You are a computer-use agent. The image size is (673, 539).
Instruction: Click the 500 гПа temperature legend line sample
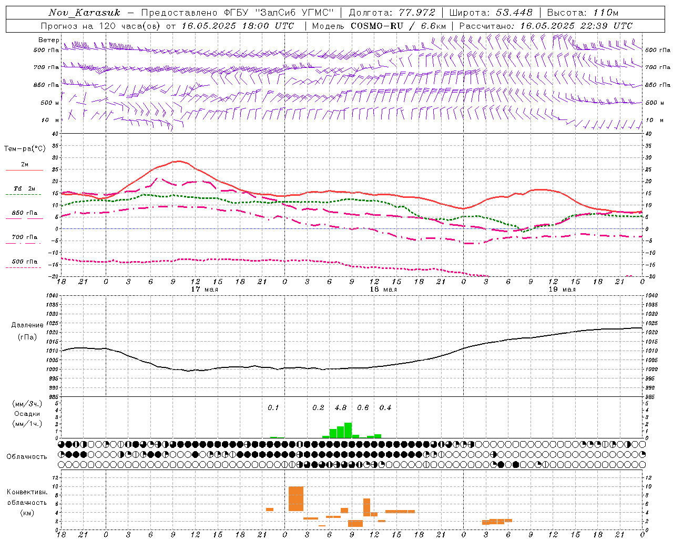tap(24, 268)
